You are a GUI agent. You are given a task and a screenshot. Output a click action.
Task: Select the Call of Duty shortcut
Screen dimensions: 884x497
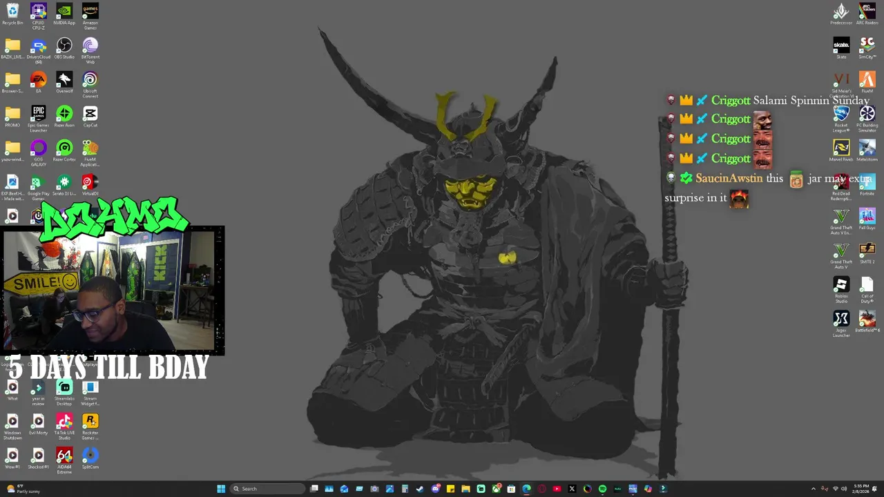(867, 290)
